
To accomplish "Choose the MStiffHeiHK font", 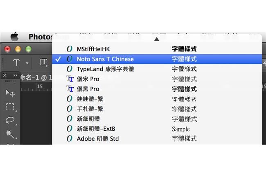I will point(157,49).
